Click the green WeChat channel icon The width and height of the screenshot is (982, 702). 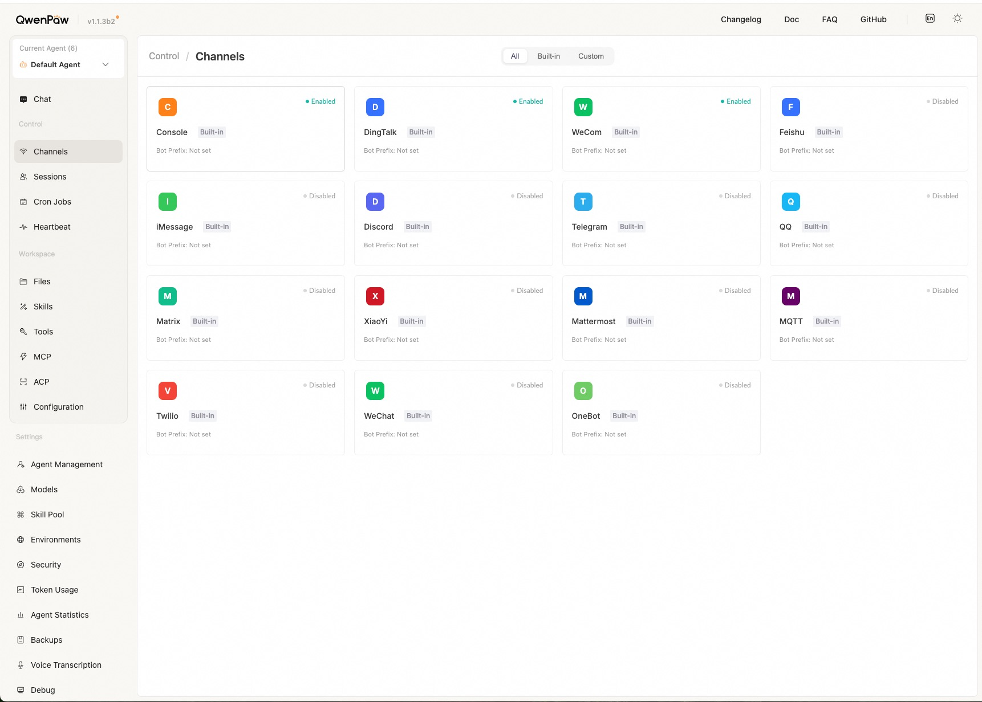point(375,391)
